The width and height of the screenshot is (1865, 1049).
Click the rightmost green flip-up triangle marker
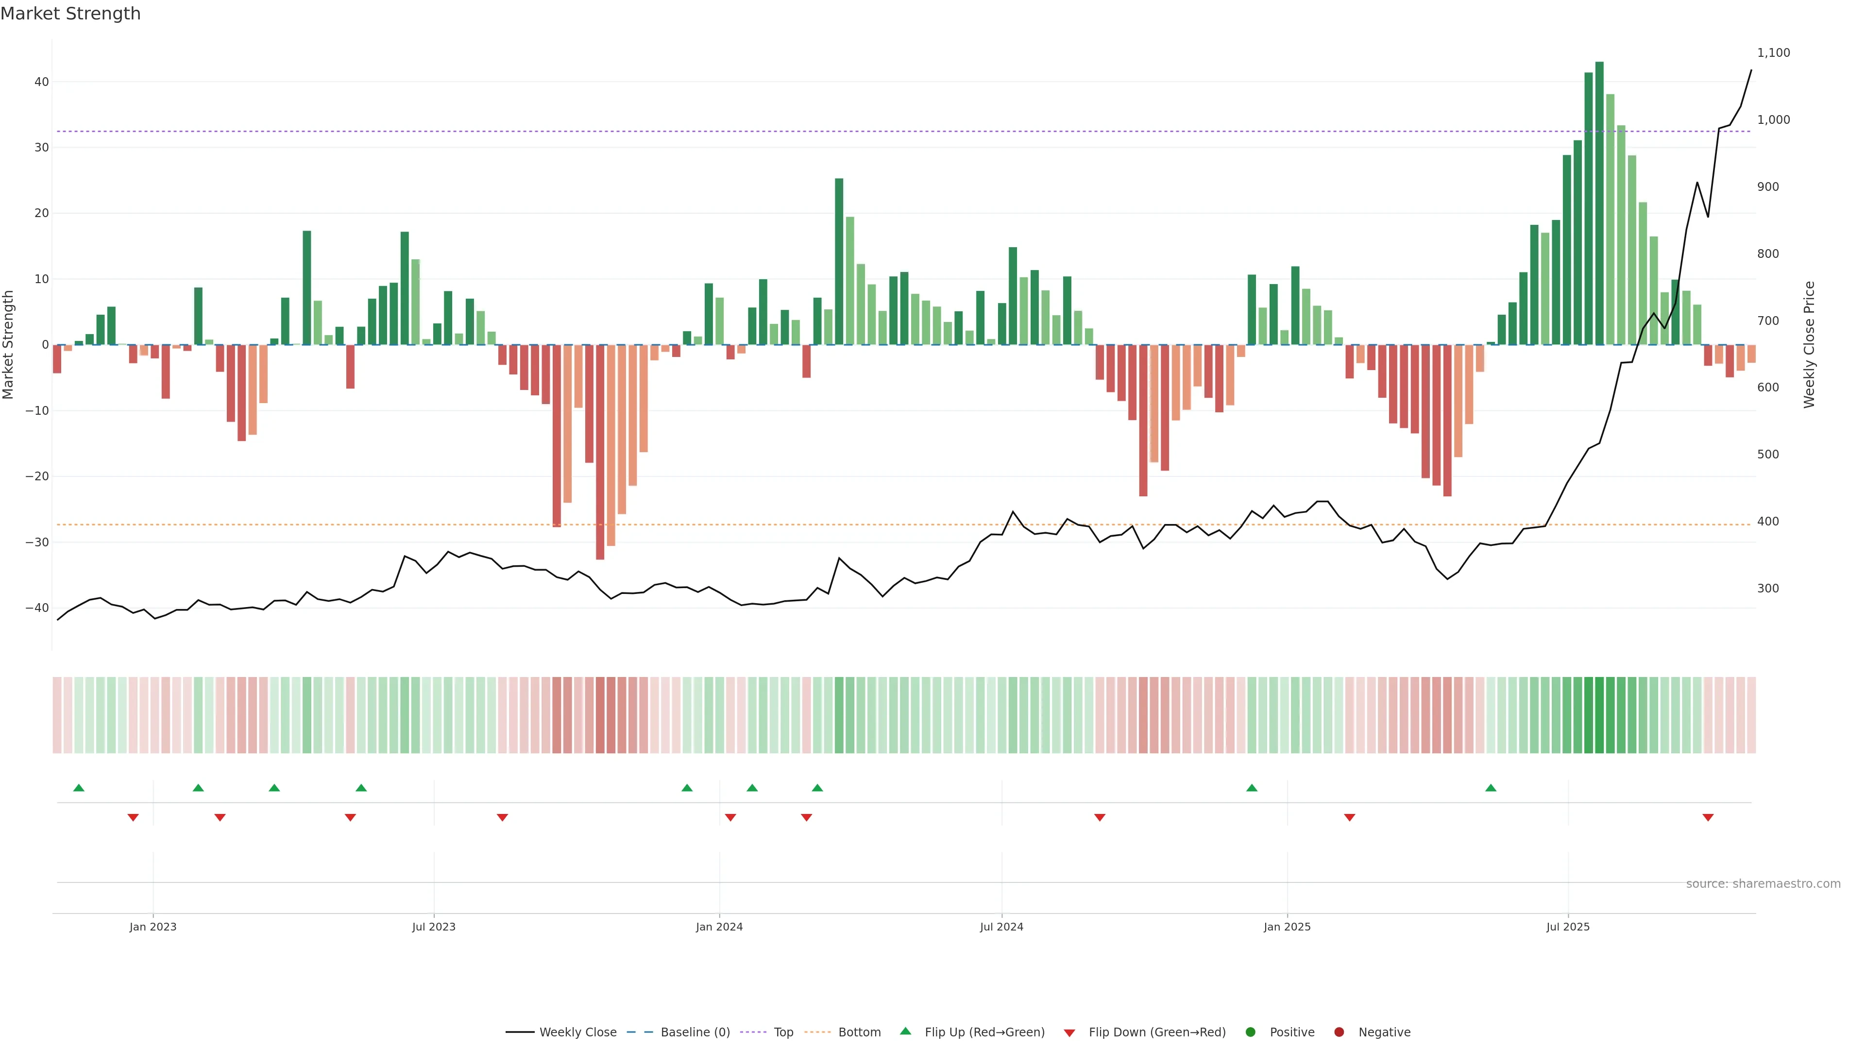pos(1491,788)
